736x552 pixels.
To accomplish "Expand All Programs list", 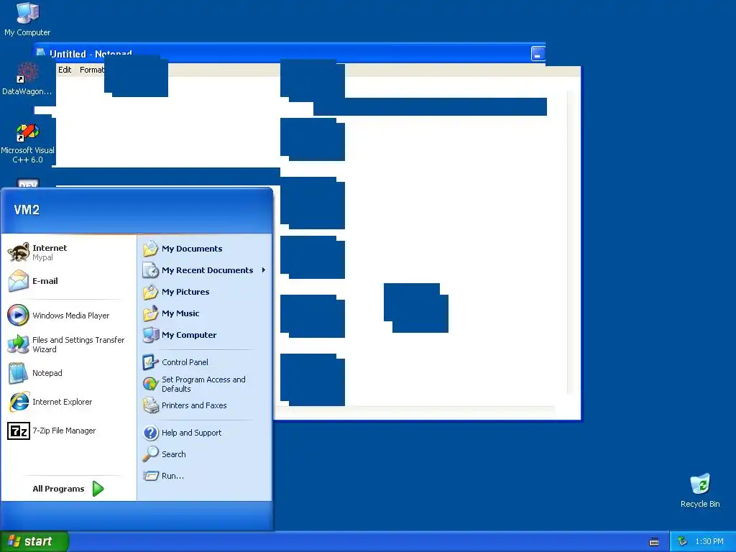I will (x=68, y=489).
